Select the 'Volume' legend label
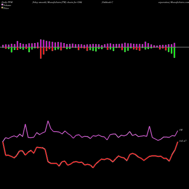The height and width of the screenshot is (189, 189). (7, 5)
